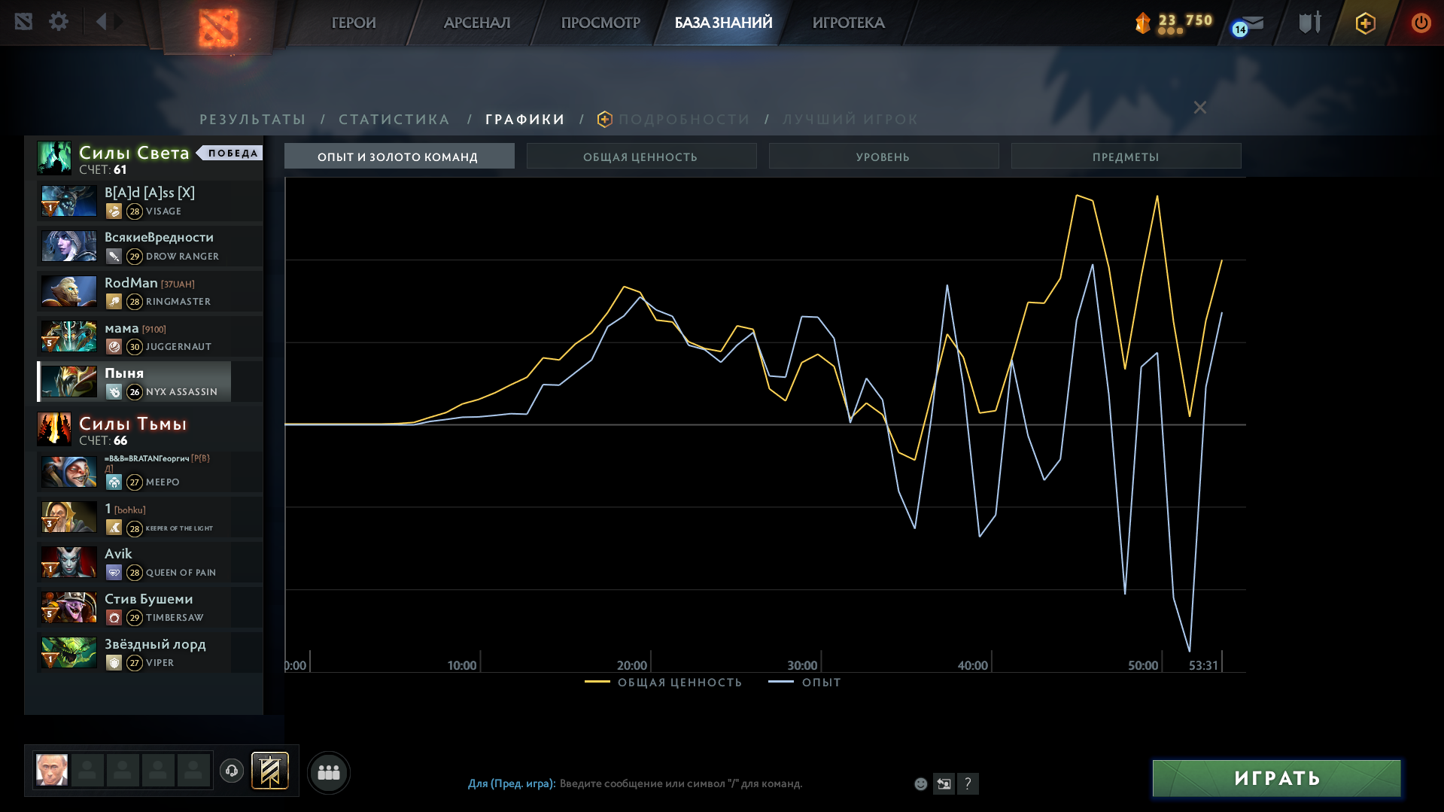Screen dimensions: 1444x812
Task: Click the Dire team emblem icon
Action: tap(54, 429)
